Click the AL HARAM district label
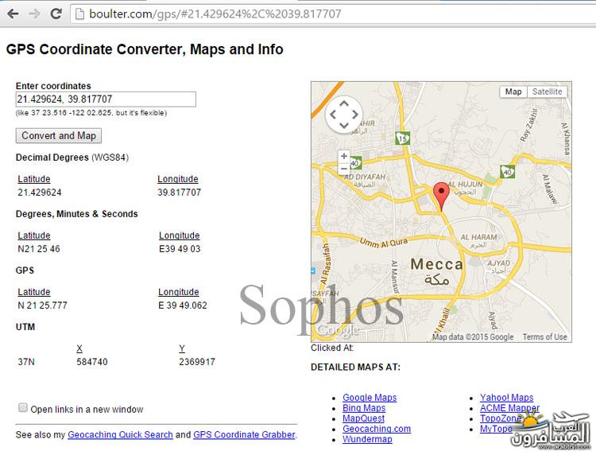Viewport: 596px width, 455px height. pyautogui.click(x=478, y=237)
